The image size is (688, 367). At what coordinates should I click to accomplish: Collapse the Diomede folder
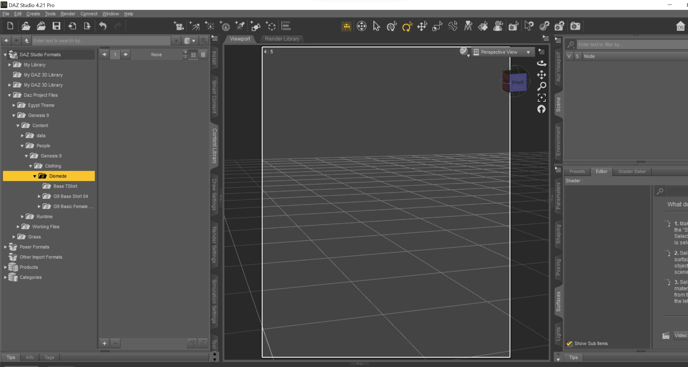35,176
